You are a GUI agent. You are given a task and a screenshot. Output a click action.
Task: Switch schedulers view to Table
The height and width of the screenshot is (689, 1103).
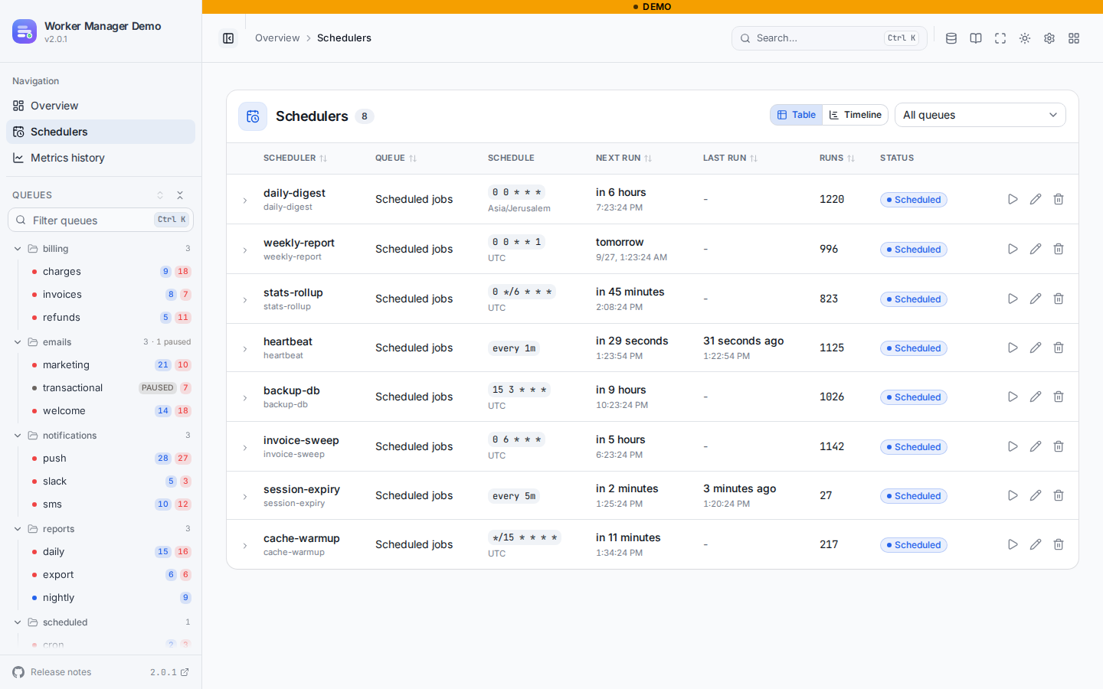coord(797,115)
